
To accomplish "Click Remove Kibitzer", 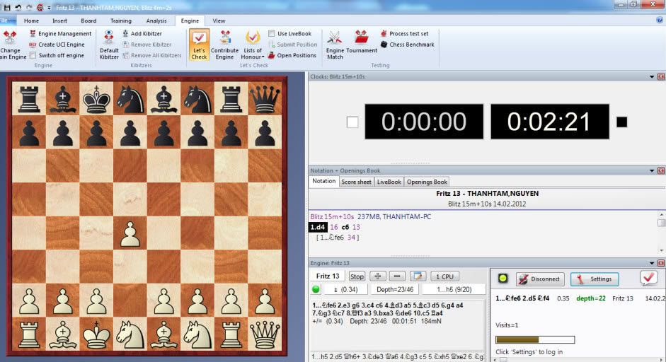I will 147,45.
